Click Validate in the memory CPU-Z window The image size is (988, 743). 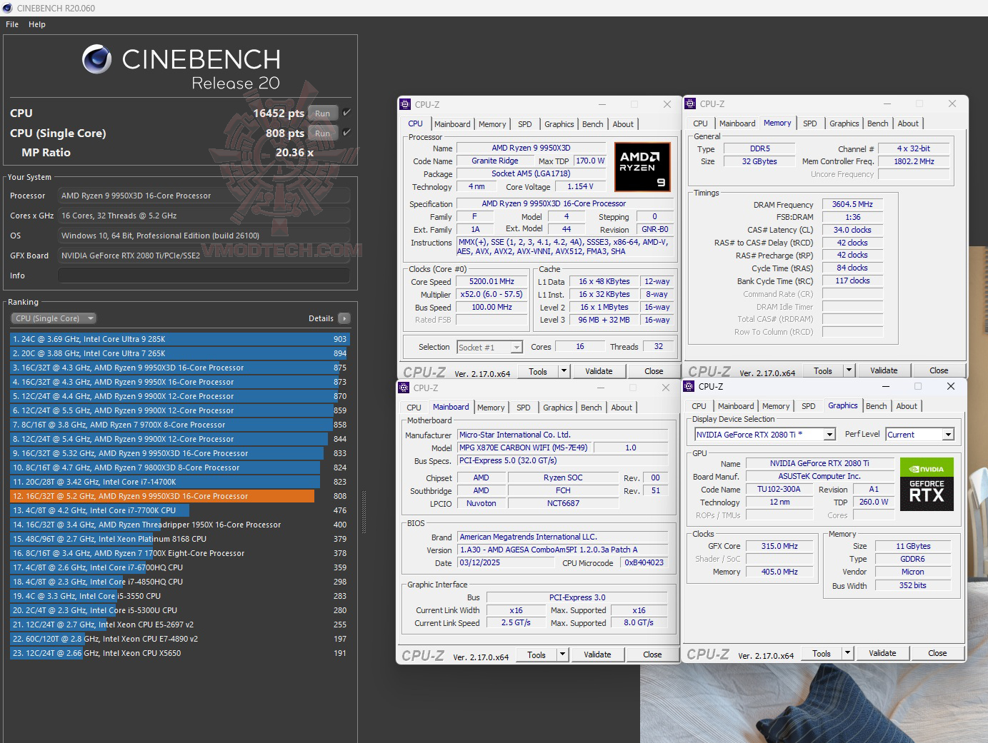point(884,370)
